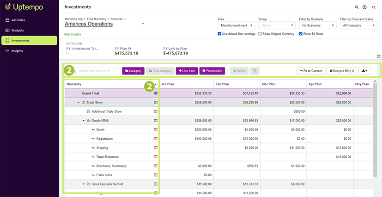
Task: Click the folder icon next to Trade Show
Action: click(x=83, y=102)
